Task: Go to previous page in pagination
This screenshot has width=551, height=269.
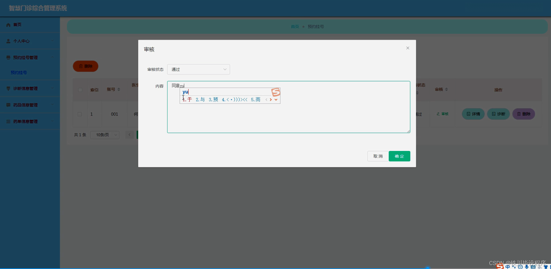Action: [130, 135]
